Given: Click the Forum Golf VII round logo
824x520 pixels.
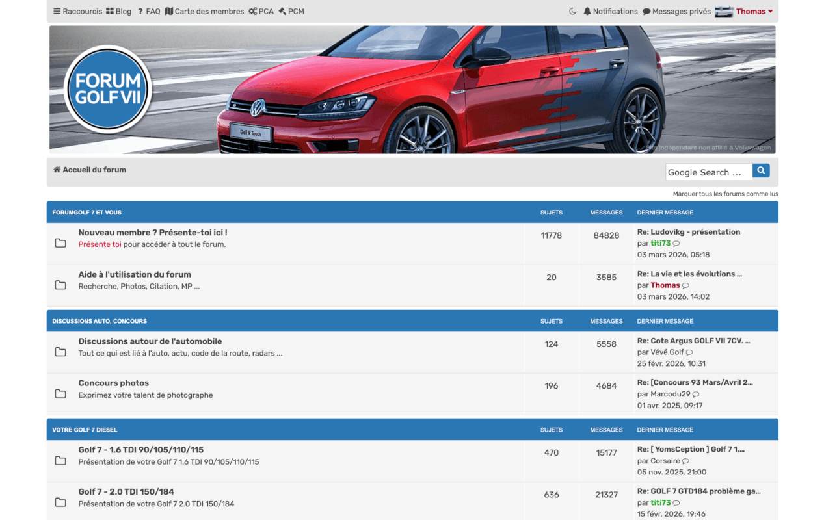Looking at the screenshot, I should (x=108, y=90).
